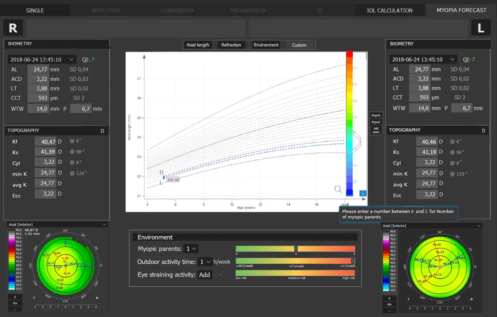Select the Axial length chart tab

point(198,45)
